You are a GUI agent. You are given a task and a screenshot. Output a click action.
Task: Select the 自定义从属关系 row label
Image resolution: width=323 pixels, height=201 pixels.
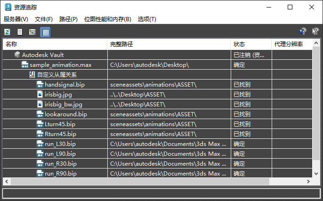pyautogui.click(x=57, y=74)
